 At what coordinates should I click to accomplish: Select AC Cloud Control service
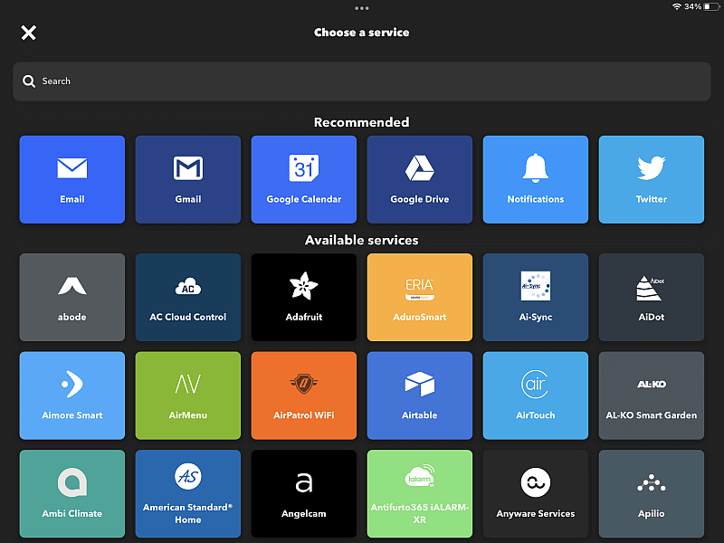click(x=188, y=298)
